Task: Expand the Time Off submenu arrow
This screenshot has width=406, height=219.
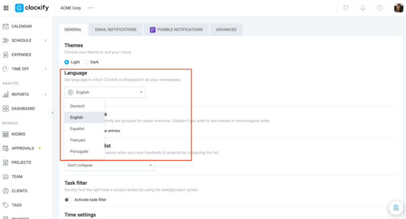Action: point(45,69)
